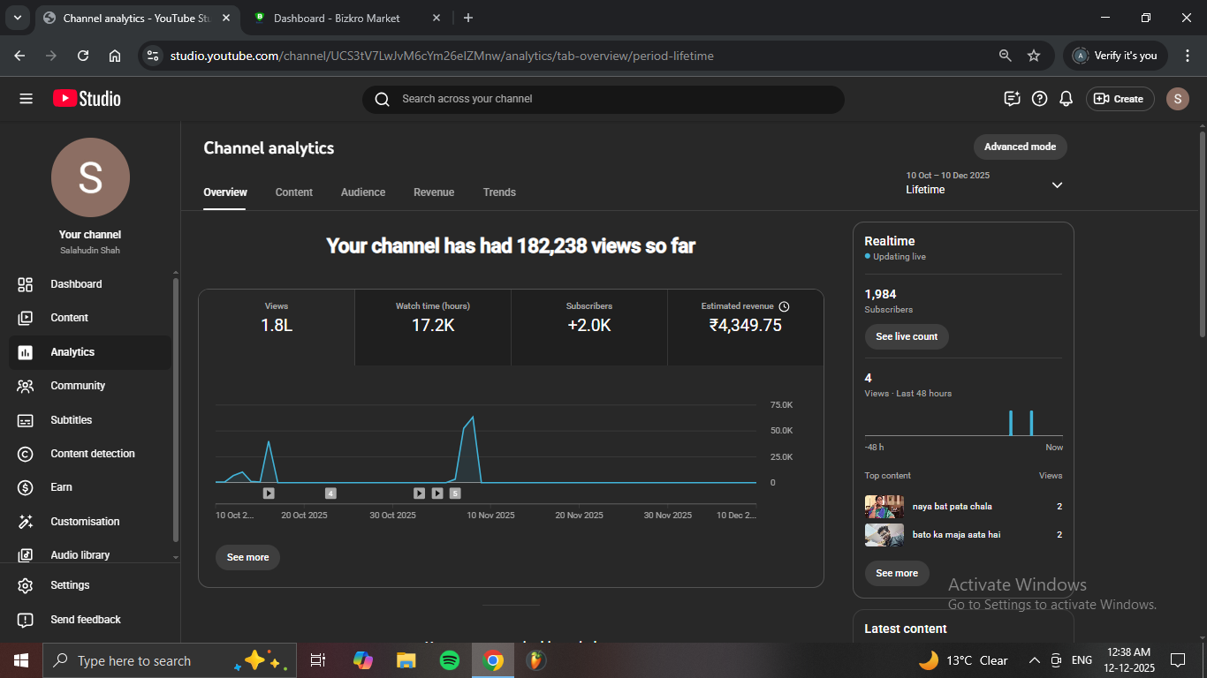Open the notifications bell icon
This screenshot has height=678, width=1207.
pos(1067,99)
